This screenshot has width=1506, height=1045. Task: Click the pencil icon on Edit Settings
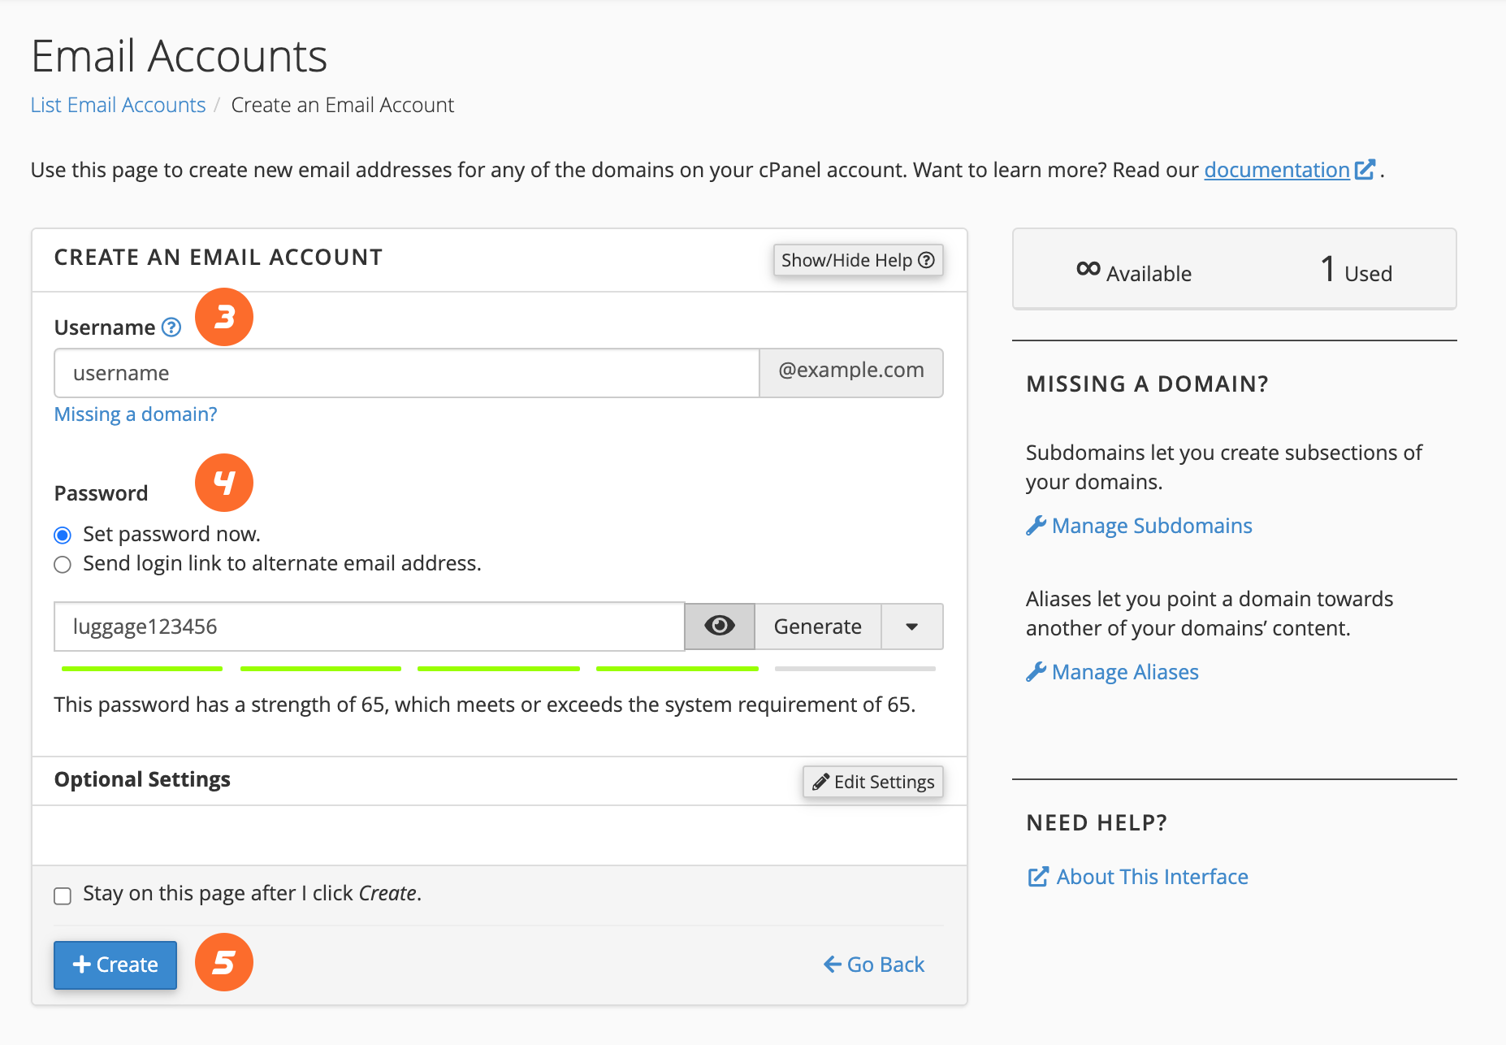pos(820,781)
